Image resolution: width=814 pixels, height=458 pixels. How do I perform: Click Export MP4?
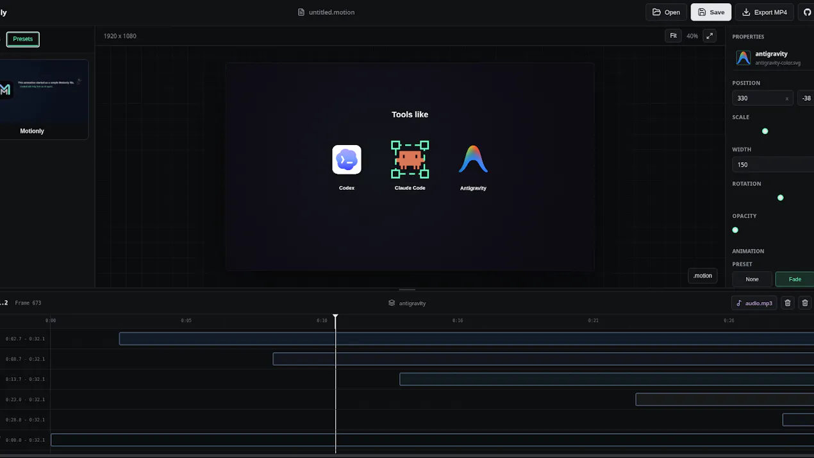tap(765, 12)
